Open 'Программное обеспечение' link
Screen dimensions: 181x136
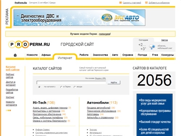point(47,114)
